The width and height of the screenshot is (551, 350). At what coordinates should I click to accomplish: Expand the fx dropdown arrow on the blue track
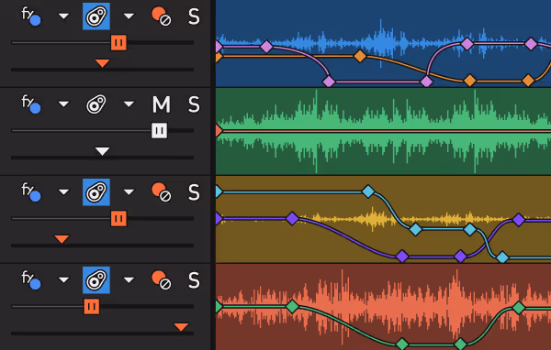click(63, 16)
